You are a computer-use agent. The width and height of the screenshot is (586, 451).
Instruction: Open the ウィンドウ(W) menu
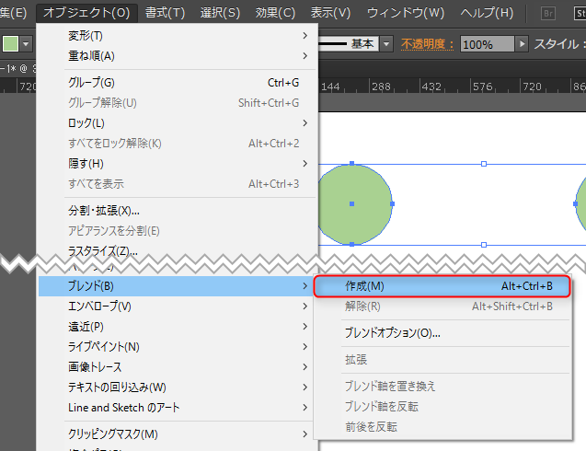[x=405, y=13]
